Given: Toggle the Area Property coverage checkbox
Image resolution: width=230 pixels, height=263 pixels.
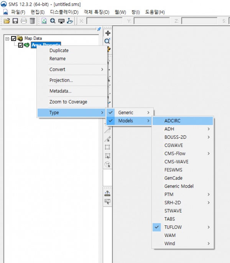Looking at the screenshot, I should coord(20,45).
